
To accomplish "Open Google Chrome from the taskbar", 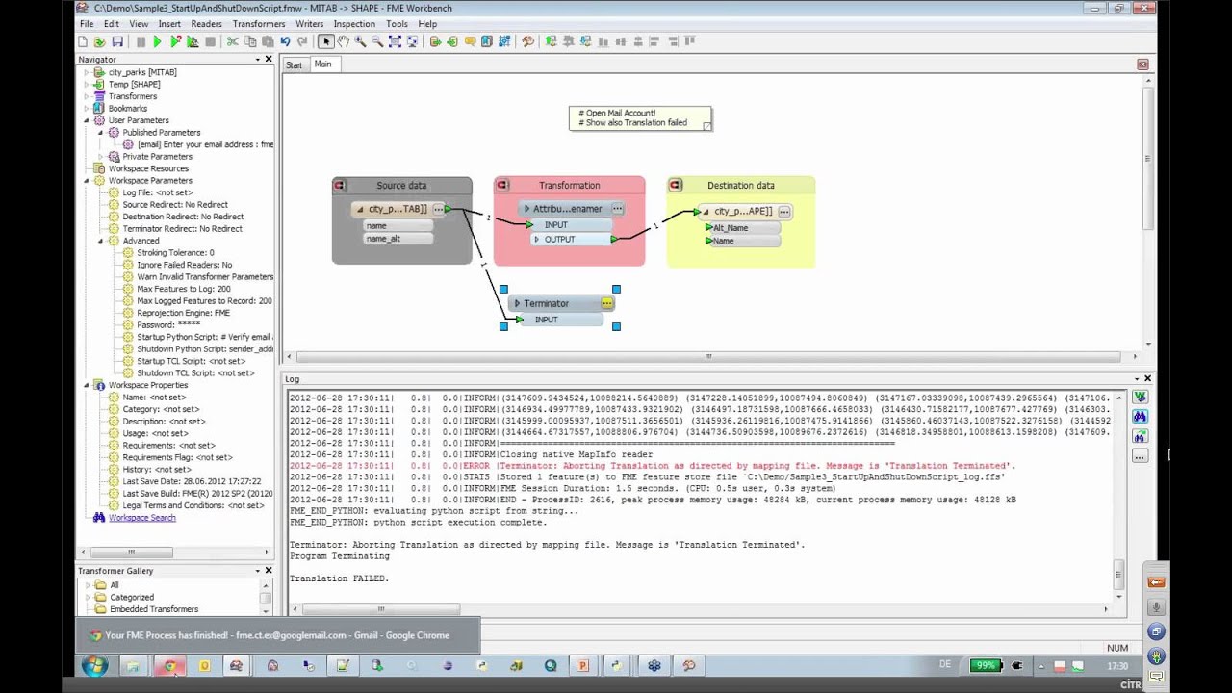I will (169, 665).
